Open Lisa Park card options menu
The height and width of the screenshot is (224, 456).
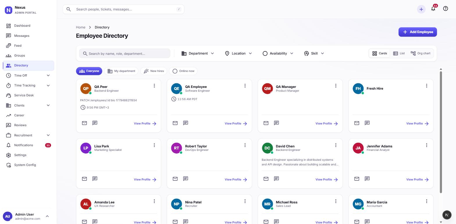pos(154,145)
